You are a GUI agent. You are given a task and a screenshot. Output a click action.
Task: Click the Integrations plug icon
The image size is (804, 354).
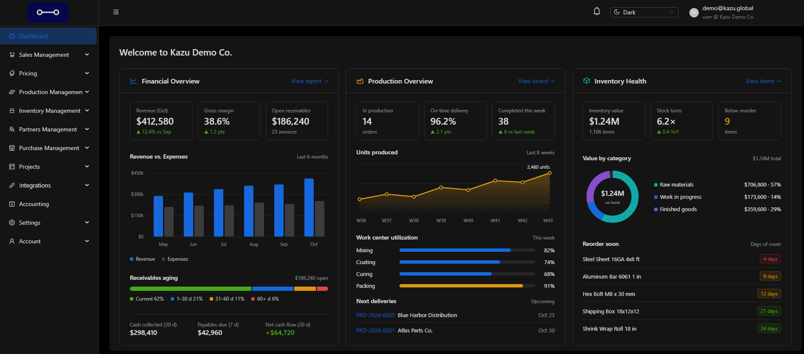[x=12, y=185]
